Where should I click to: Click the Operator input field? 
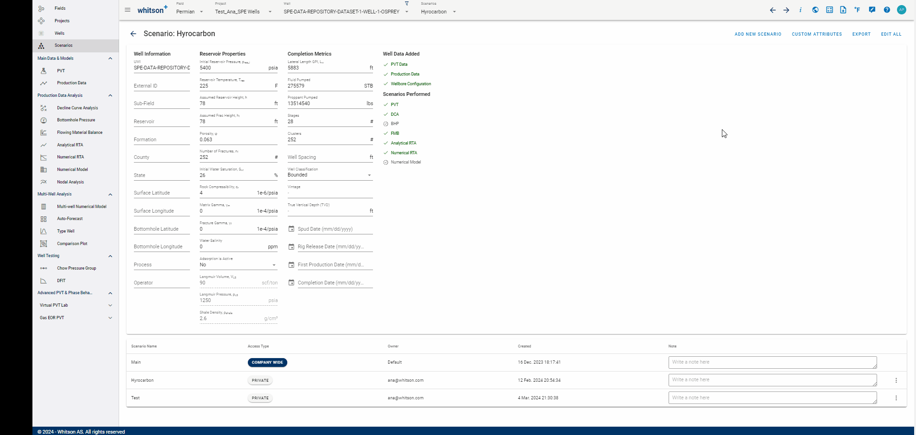pos(162,283)
